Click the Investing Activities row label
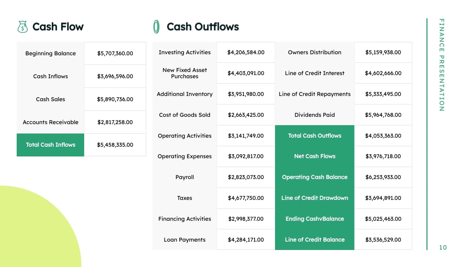Screen dimensions: 475x267 coord(185,52)
